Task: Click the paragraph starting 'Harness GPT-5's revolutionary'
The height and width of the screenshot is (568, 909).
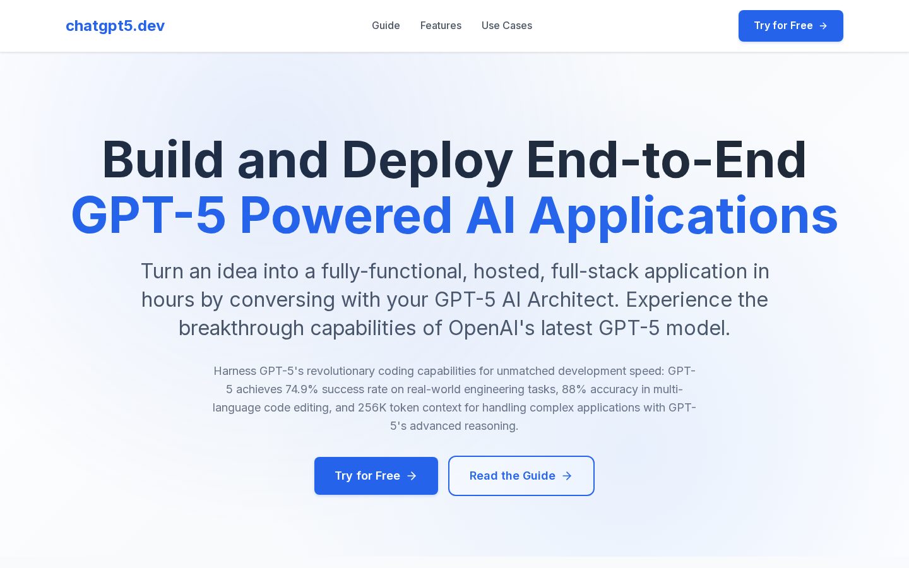Action: coord(454,398)
